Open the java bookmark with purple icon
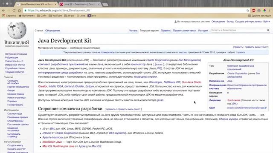Image resolution: width=273 pixels, height=153 pixels. tap(92, 16)
